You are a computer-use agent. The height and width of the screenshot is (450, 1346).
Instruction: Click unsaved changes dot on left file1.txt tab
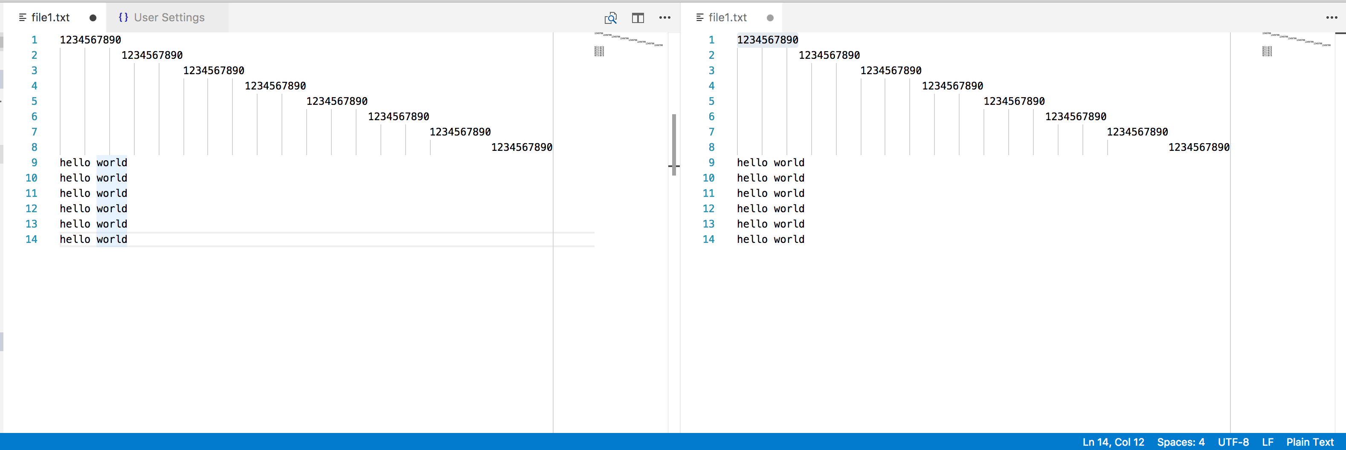(93, 17)
